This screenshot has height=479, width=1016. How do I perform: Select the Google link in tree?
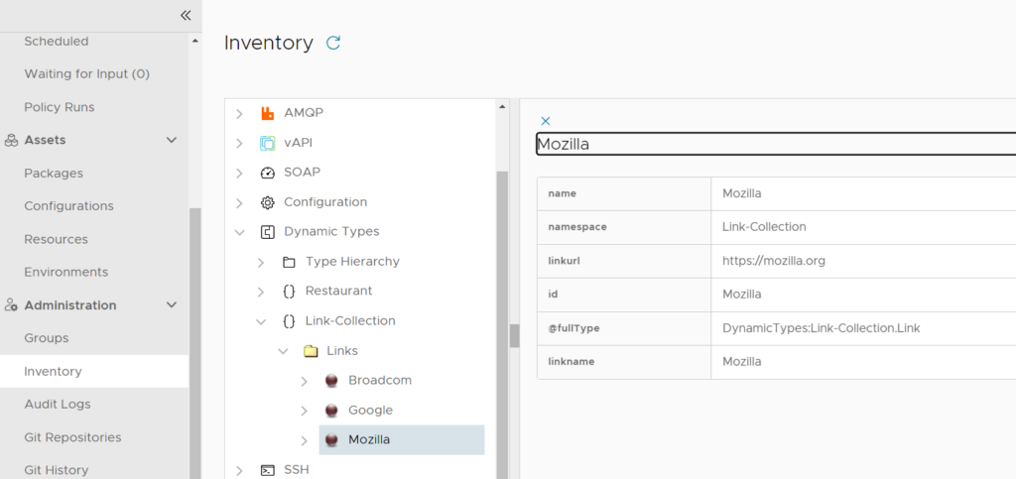point(370,411)
